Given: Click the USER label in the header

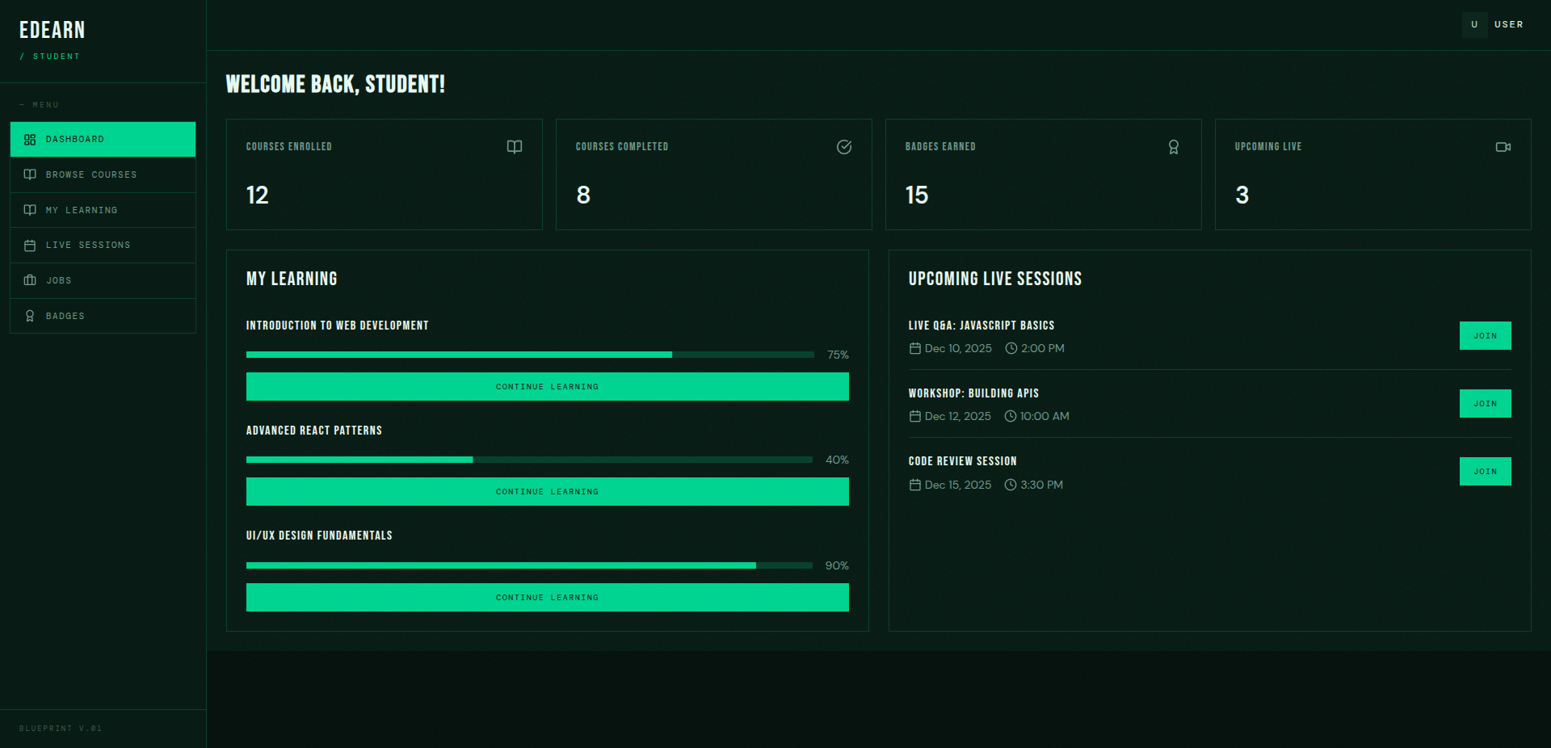Looking at the screenshot, I should tap(1508, 24).
